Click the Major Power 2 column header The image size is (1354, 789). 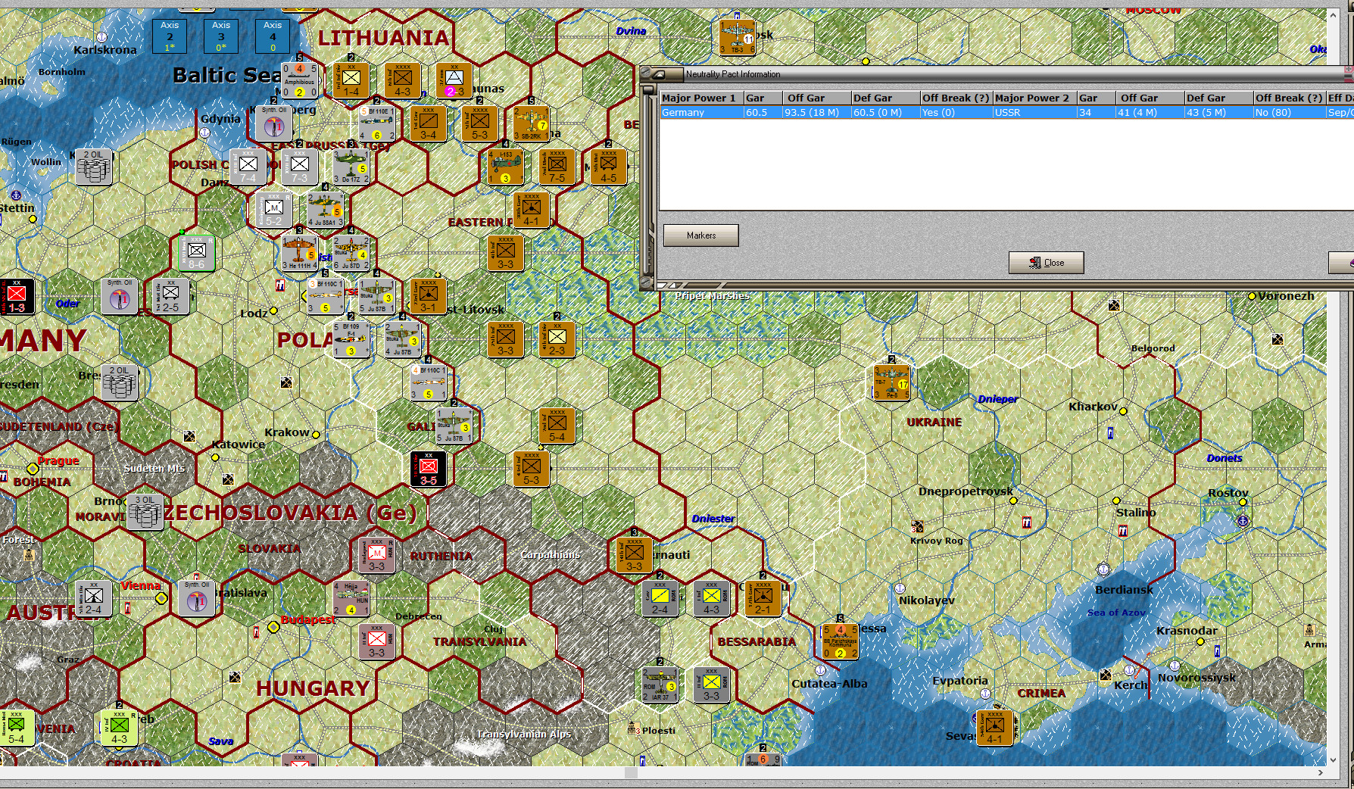point(1034,98)
